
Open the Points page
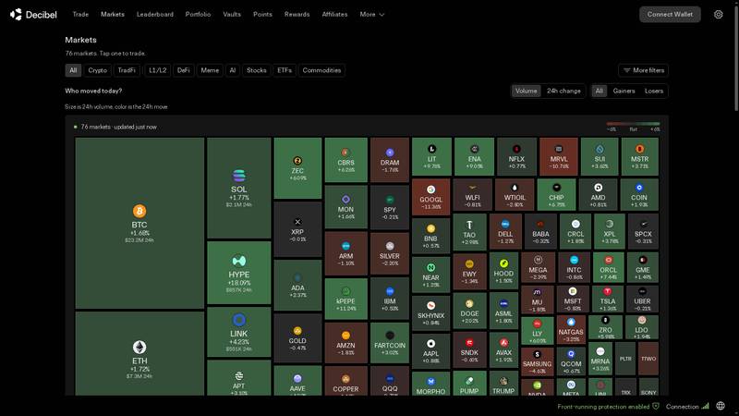point(262,15)
